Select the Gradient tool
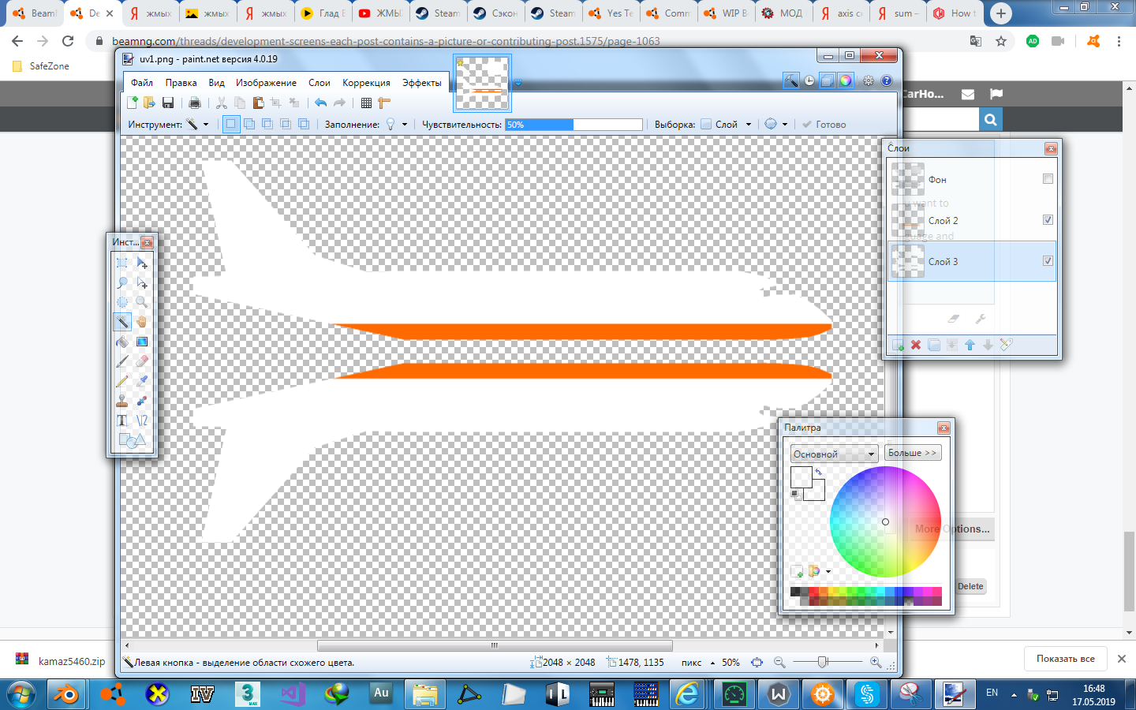Viewport: 1136px width, 710px height. [x=142, y=342]
